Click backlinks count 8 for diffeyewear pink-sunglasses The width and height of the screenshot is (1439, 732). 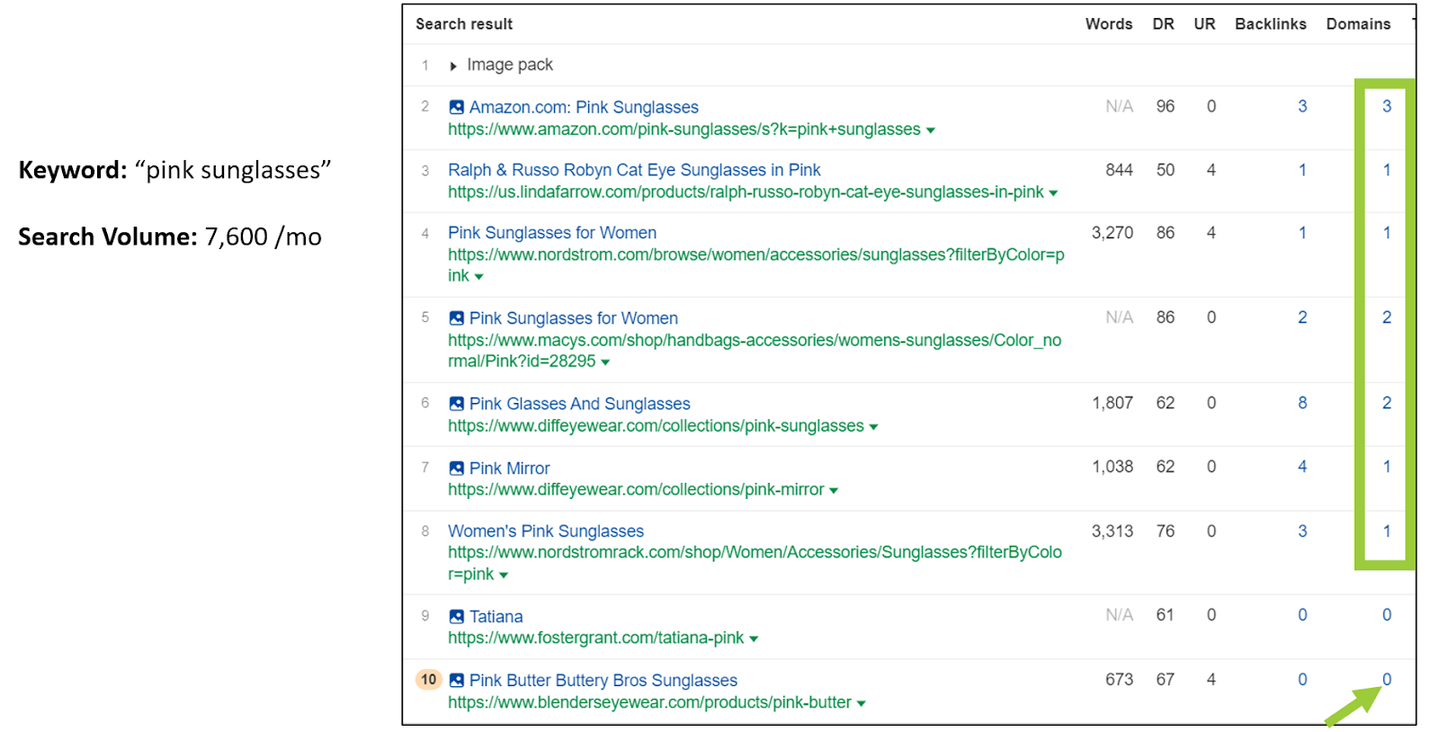[x=1302, y=403]
